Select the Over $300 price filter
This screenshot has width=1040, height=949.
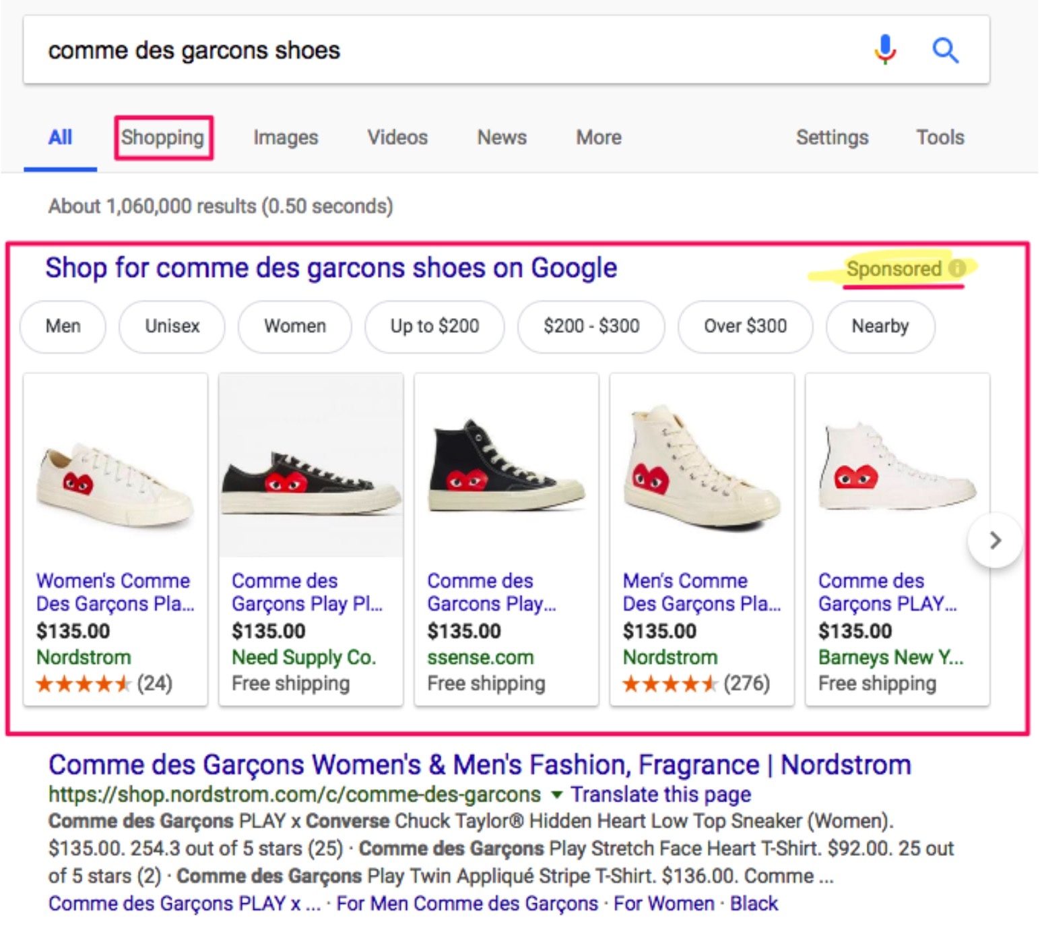pyautogui.click(x=745, y=326)
